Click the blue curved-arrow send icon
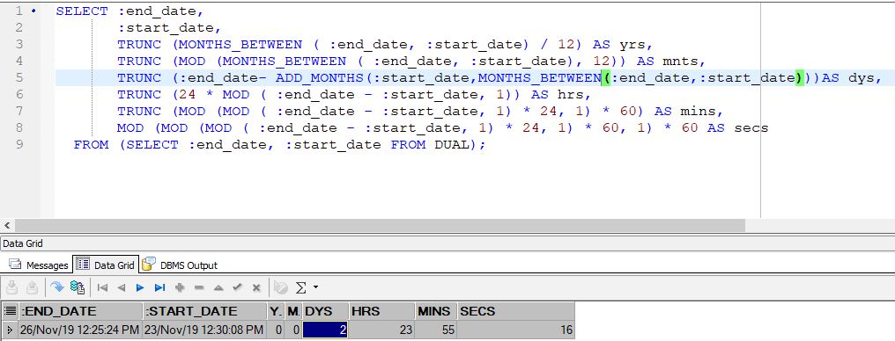Viewport: 895px width, 341px height. point(57,287)
